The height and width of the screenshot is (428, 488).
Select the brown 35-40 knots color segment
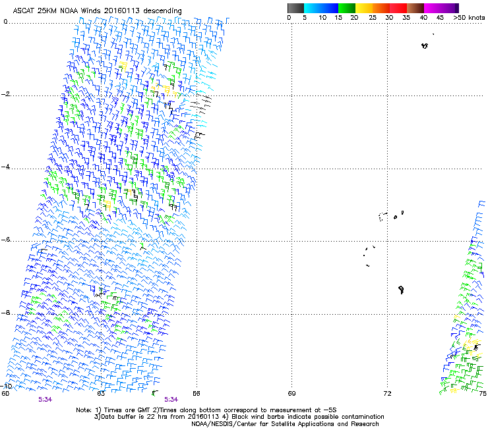[x=415, y=8]
